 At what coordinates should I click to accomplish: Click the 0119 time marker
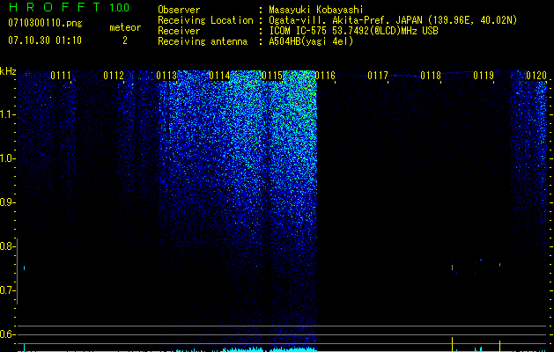point(484,76)
